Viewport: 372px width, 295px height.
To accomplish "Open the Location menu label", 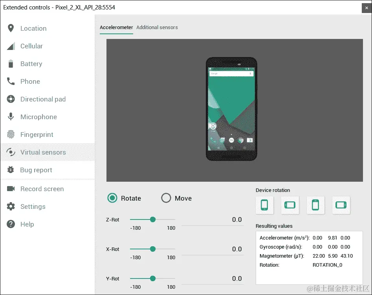I will tap(33, 28).
